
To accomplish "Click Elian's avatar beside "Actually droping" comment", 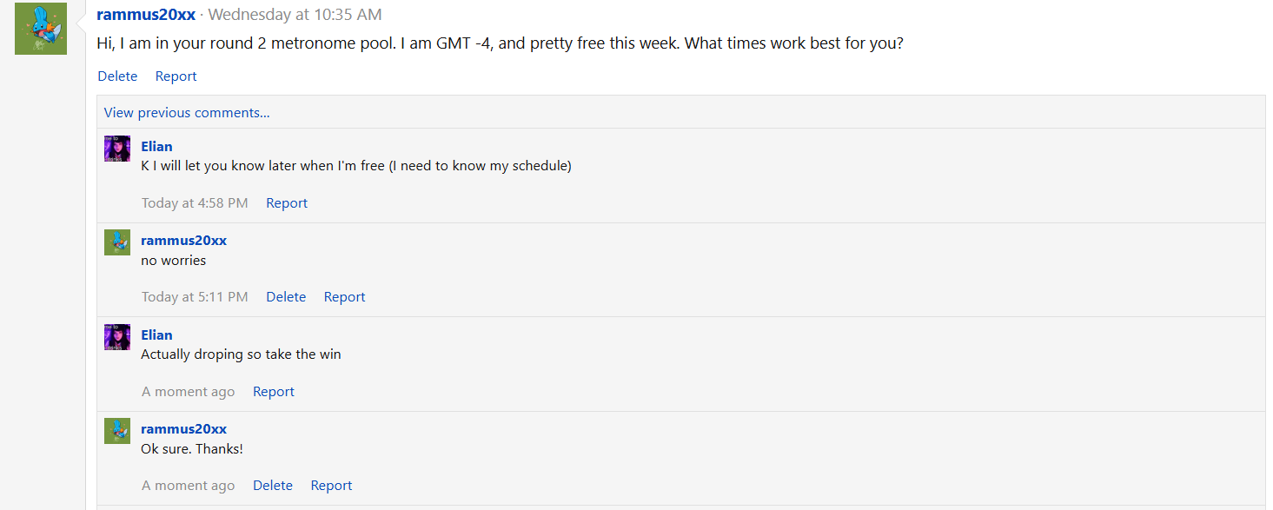I will coord(117,337).
